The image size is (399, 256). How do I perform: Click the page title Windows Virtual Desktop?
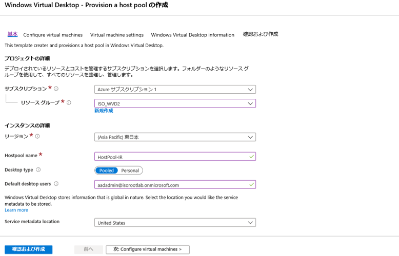click(x=86, y=5)
